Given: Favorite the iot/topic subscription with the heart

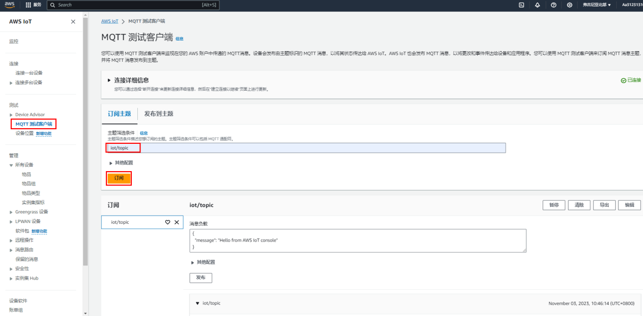Looking at the screenshot, I should tap(168, 222).
